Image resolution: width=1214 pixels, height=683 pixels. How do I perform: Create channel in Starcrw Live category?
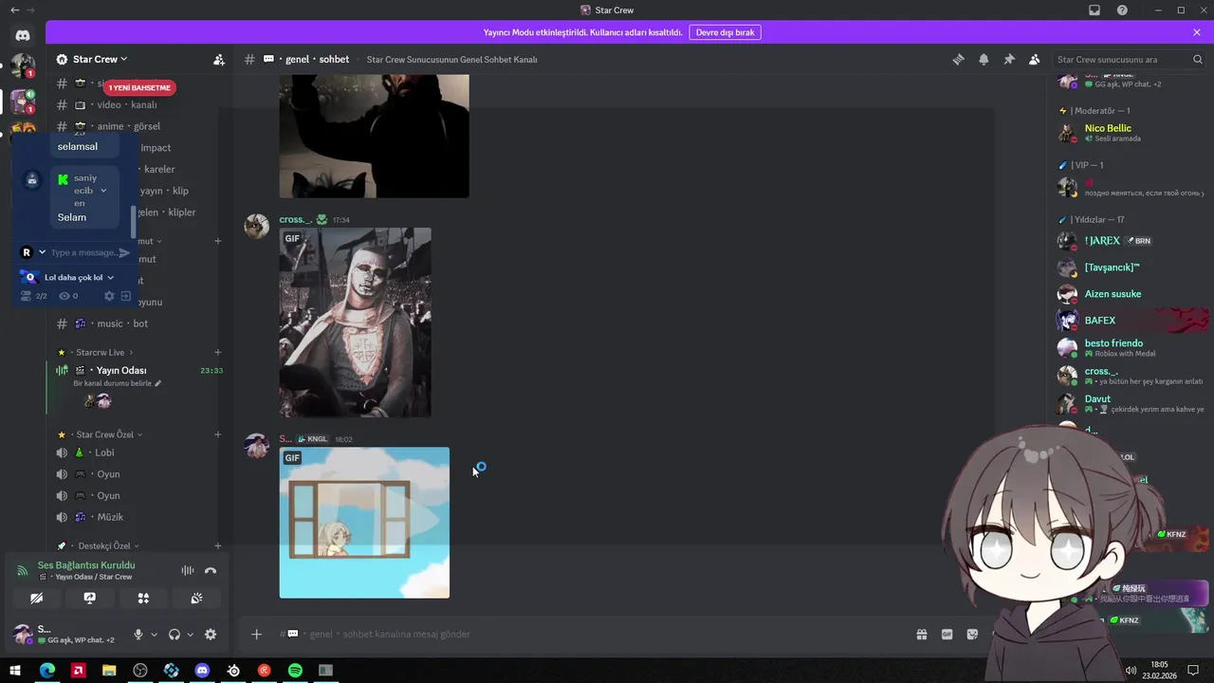click(x=217, y=353)
